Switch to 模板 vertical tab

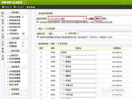point(3,50)
